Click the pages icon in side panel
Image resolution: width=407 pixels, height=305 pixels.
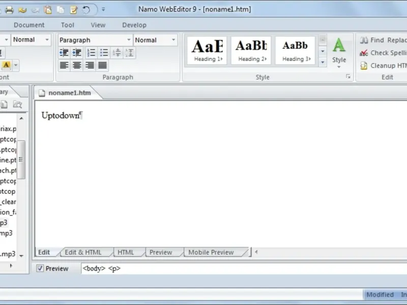coord(4,104)
